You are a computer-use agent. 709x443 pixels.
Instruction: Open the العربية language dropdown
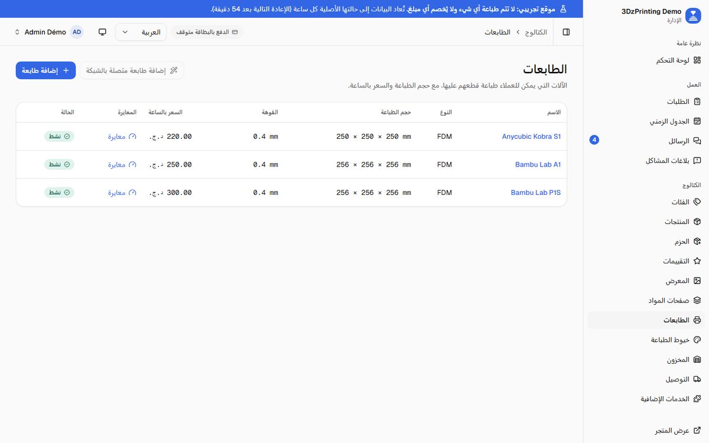[141, 32]
